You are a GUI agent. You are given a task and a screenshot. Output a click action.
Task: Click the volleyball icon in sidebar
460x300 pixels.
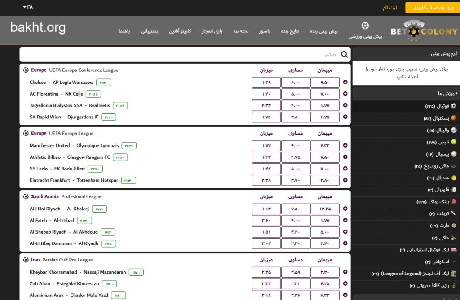click(x=453, y=130)
